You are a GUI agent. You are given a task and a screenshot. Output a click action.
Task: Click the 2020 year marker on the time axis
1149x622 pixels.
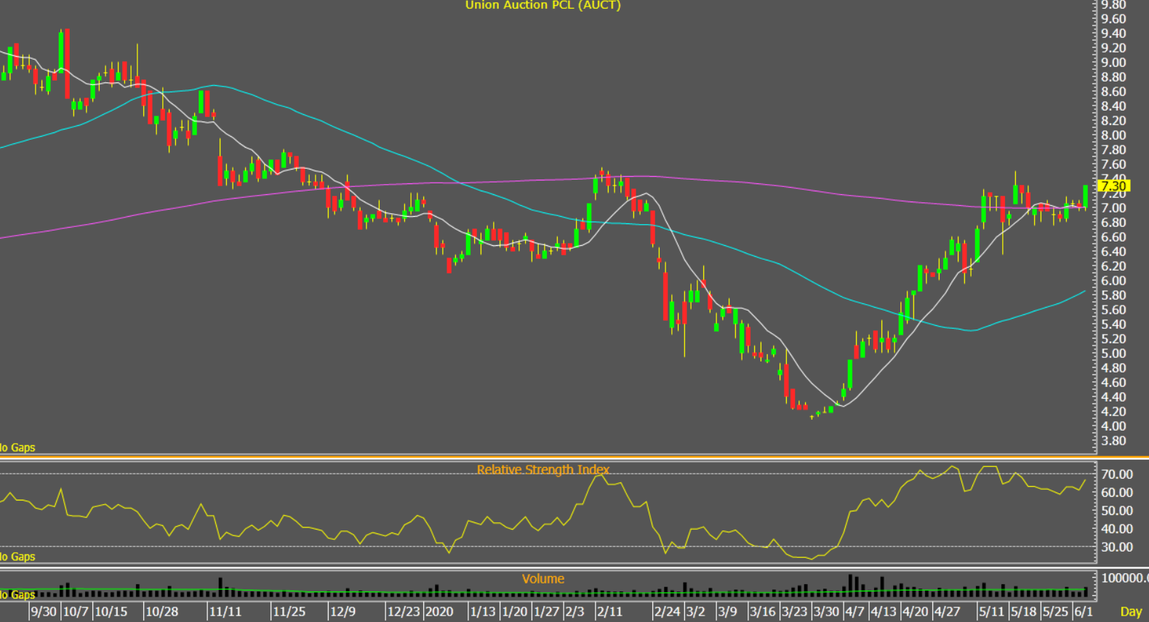pos(439,612)
